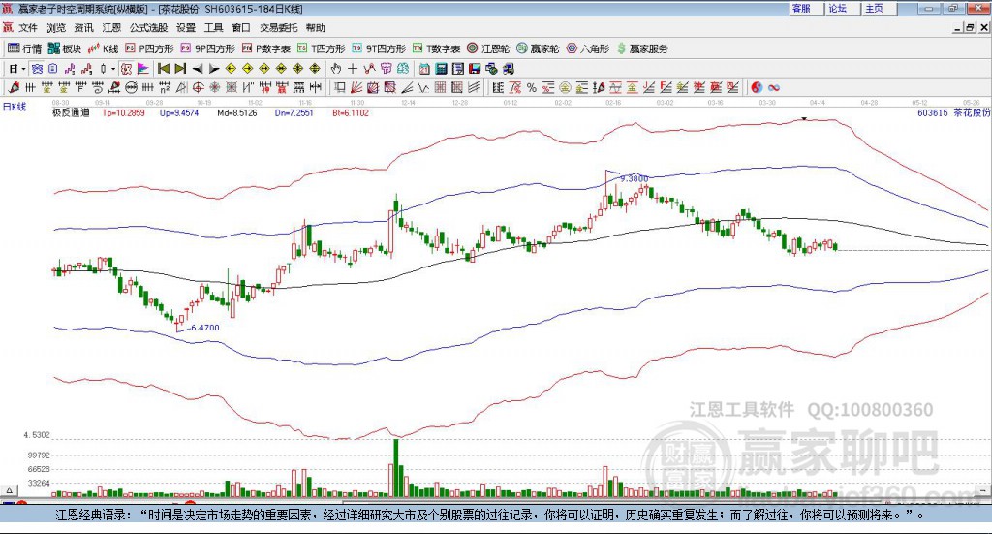Select the percent sign tool
Screen dimensions: 992x534
click(532, 87)
